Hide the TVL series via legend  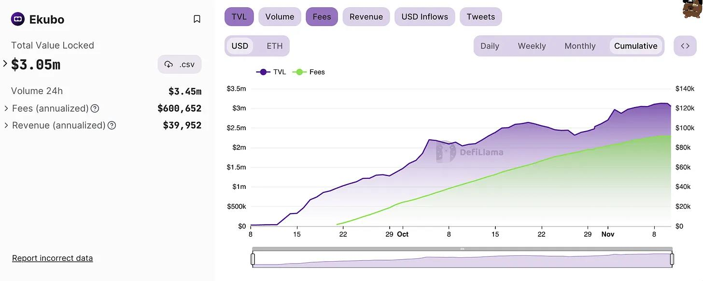tap(271, 72)
